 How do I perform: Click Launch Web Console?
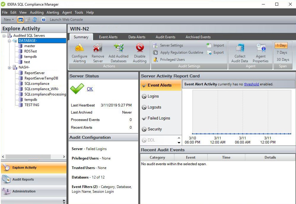click(66, 20)
